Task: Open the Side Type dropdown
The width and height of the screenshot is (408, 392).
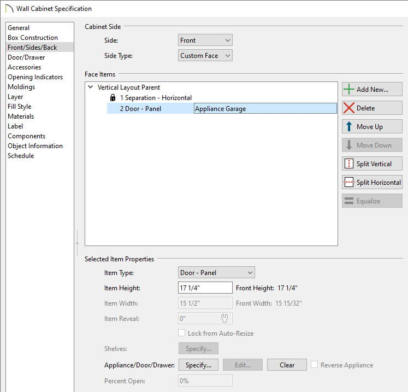Action: tap(205, 55)
